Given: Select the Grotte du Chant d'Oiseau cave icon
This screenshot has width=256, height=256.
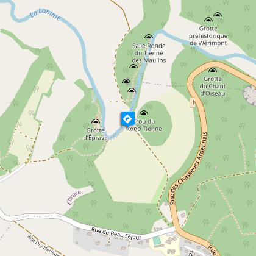Looking at the screenshot, I should (x=213, y=70).
